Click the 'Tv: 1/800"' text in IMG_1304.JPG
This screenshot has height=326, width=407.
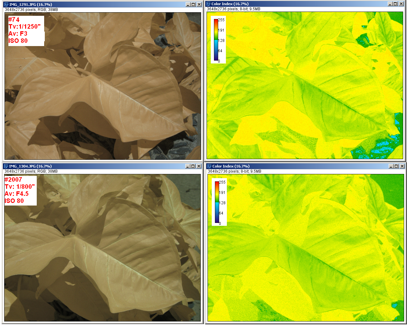point(20,187)
